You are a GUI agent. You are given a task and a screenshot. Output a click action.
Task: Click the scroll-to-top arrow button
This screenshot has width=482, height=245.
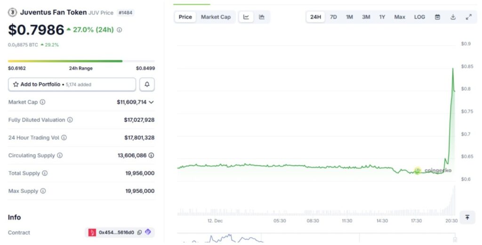[x=467, y=217]
